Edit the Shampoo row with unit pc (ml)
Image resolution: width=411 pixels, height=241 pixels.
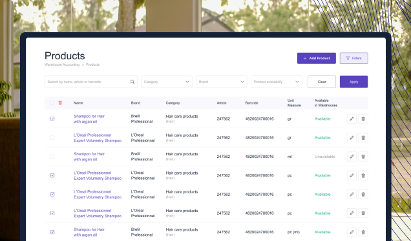tap(352, 232)
